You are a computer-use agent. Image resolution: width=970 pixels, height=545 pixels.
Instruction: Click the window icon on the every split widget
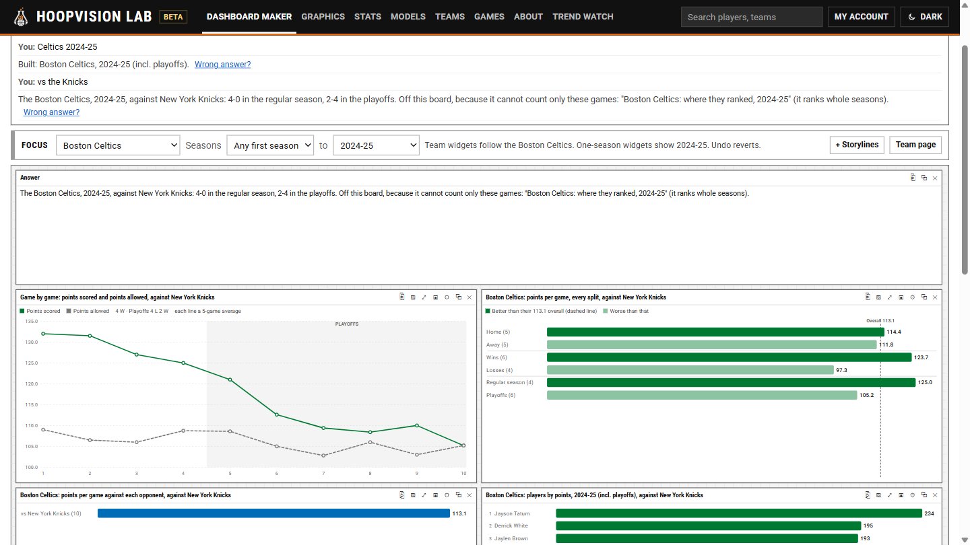901,297
